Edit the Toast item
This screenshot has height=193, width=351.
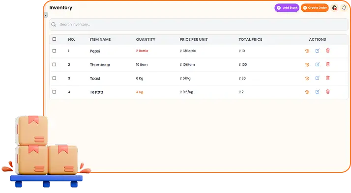pos(318,78)
